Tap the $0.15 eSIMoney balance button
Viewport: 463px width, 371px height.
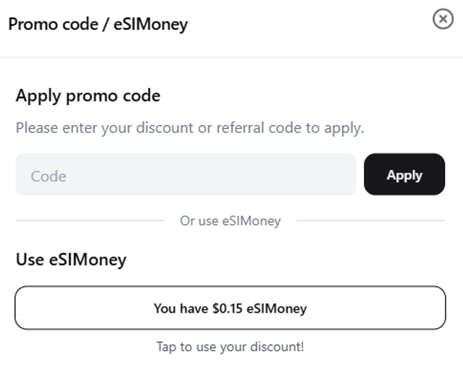pos(230,308)
